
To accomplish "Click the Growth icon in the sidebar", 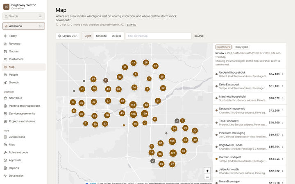I will 5,83.
